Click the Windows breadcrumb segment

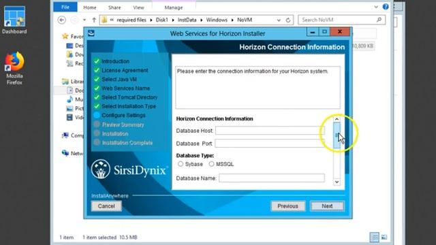217,20
